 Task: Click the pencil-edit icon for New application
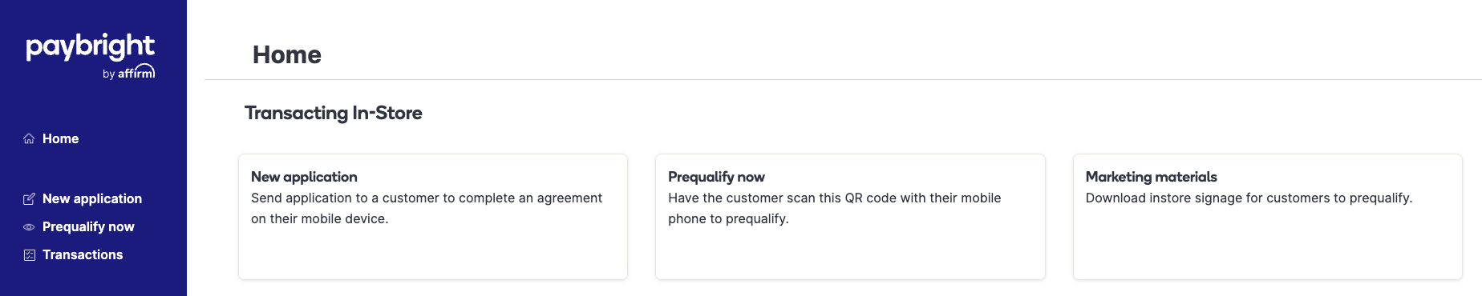coord(29,199)
